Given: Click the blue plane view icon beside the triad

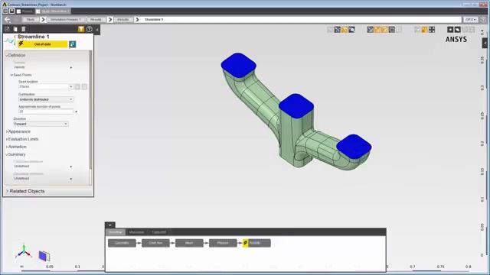Looking at the screenshot, I should point(44,256).
